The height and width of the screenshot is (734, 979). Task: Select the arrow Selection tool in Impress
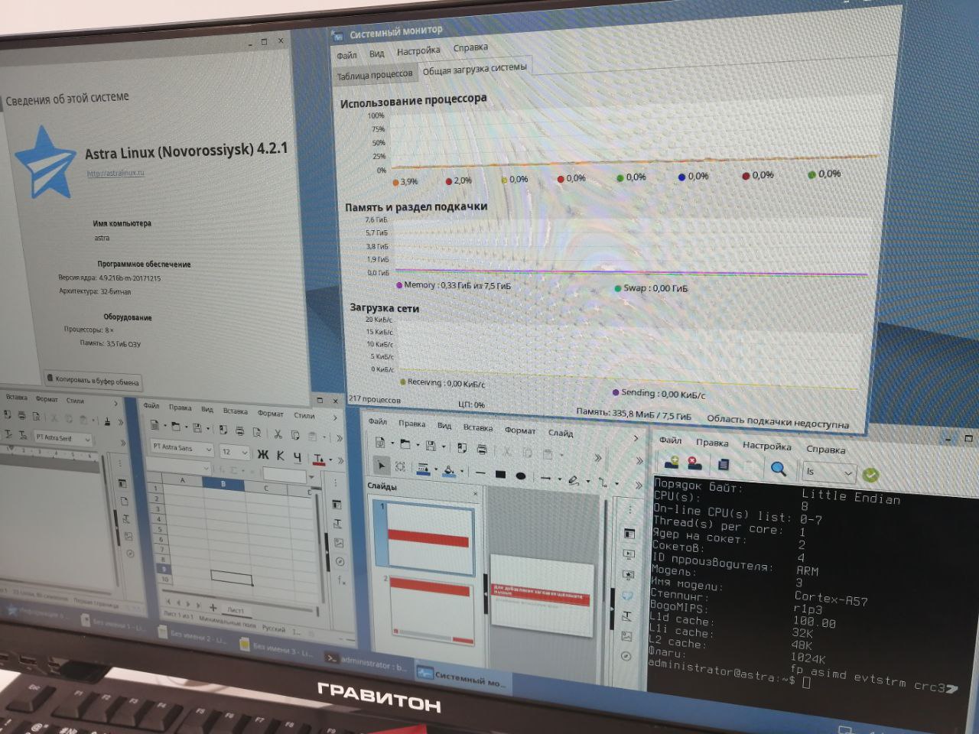(x=382, y=466)
